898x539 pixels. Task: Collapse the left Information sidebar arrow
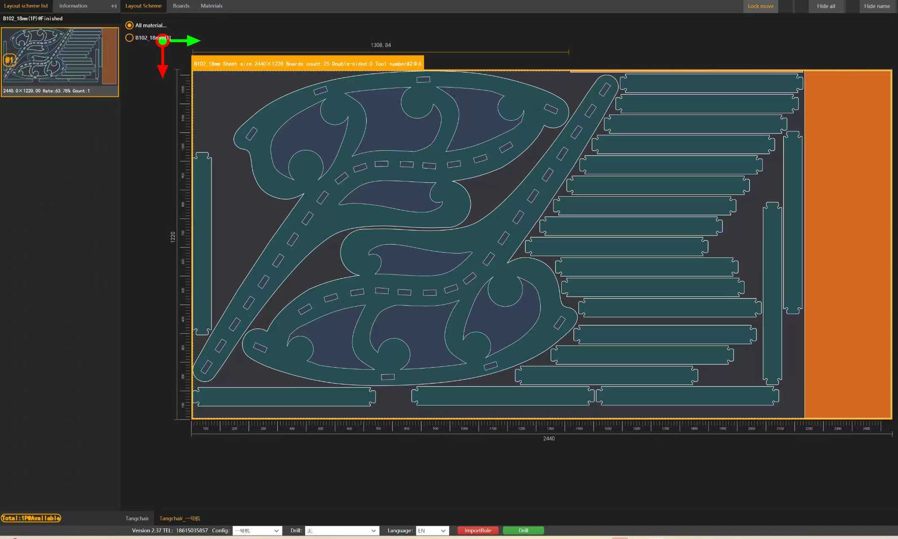(113, 6)
